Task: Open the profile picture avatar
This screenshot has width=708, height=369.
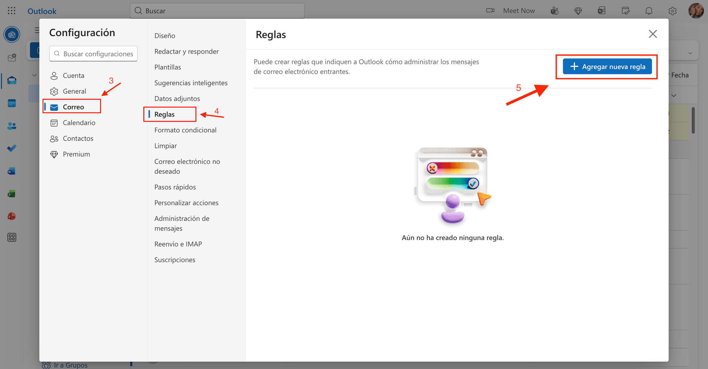Action: click(696, 11)
